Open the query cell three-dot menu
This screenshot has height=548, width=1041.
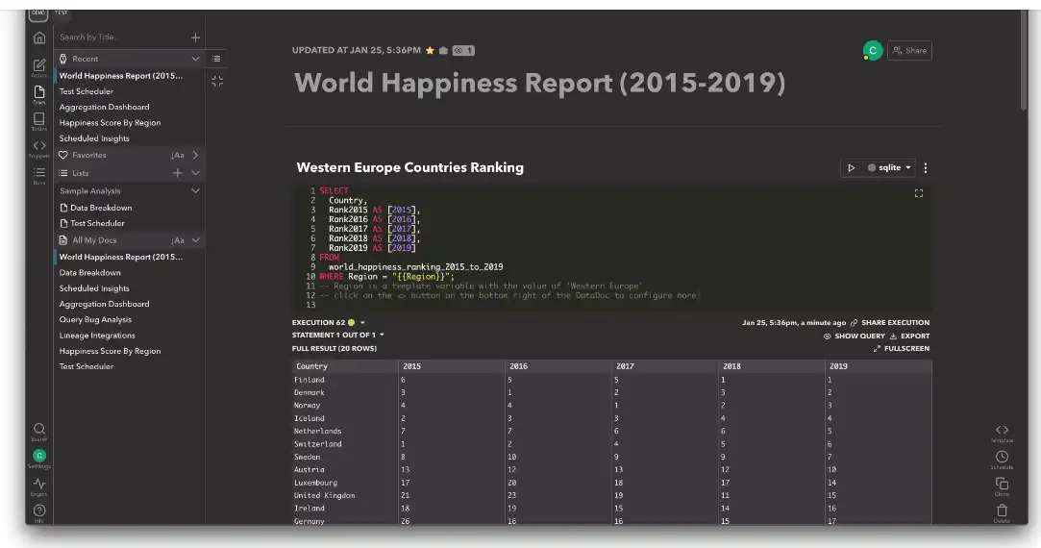click(x=926, y=168)
